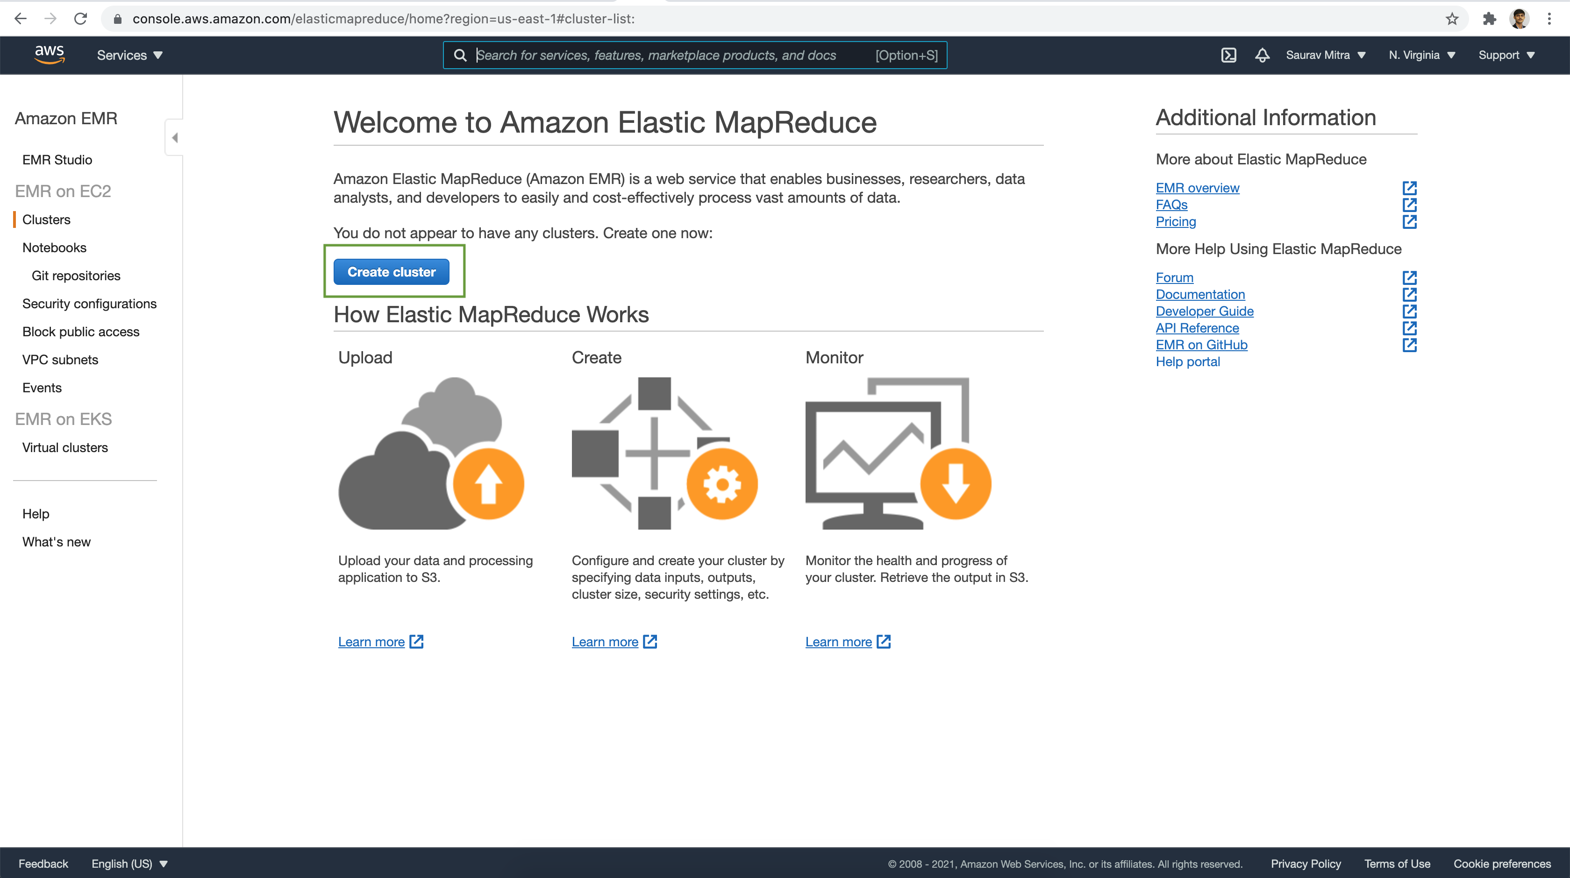Open Block public access settings

pos(81,332)
